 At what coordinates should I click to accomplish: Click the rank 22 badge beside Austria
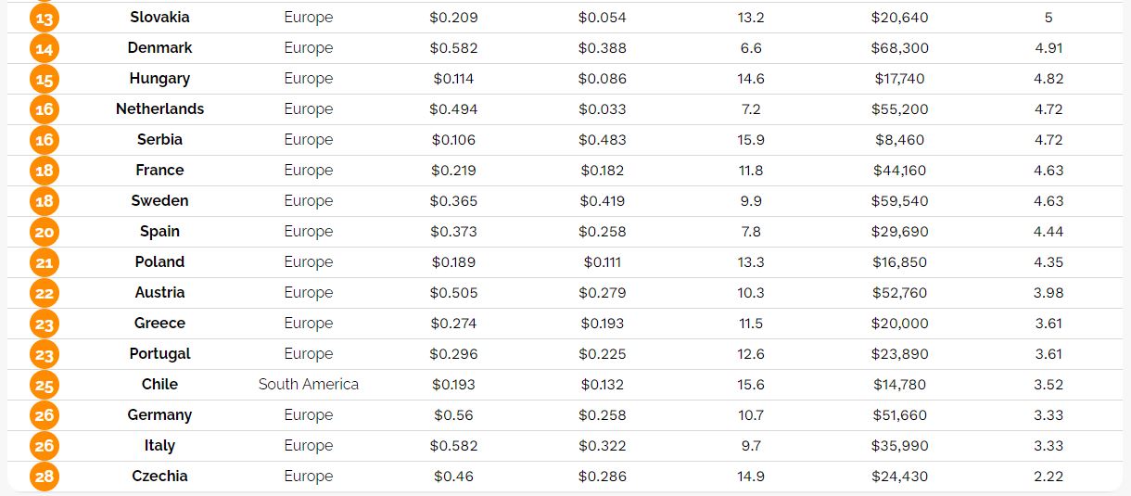(44, 294)
